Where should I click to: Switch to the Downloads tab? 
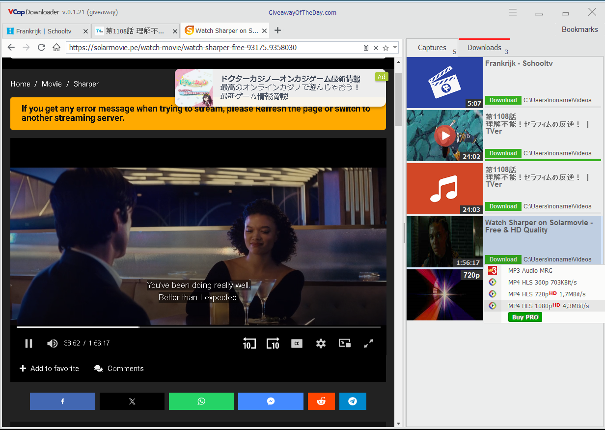tap(484, 48)
